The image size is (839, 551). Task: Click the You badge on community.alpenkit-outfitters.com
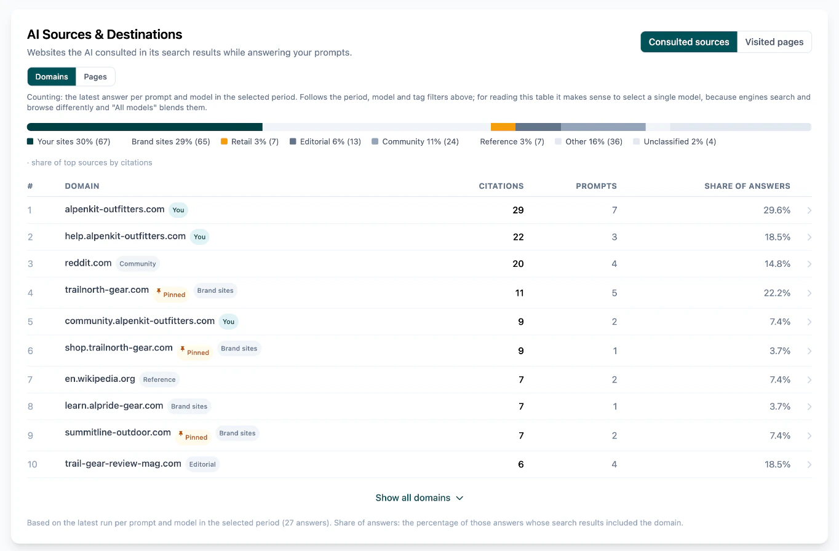[228, 322]
